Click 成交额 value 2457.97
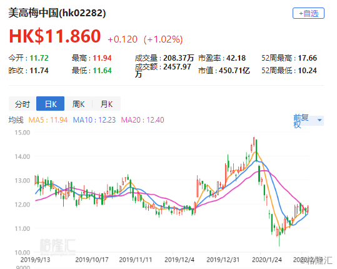Image resolution: width=337 pixels, height=269 pixels. tap(177, 67)
